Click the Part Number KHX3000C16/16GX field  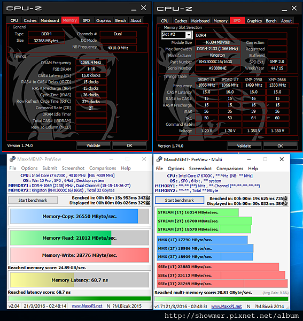[x=217, y=62]
